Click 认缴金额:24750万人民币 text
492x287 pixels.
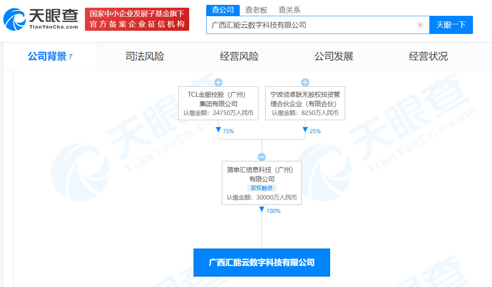(218, 113)
